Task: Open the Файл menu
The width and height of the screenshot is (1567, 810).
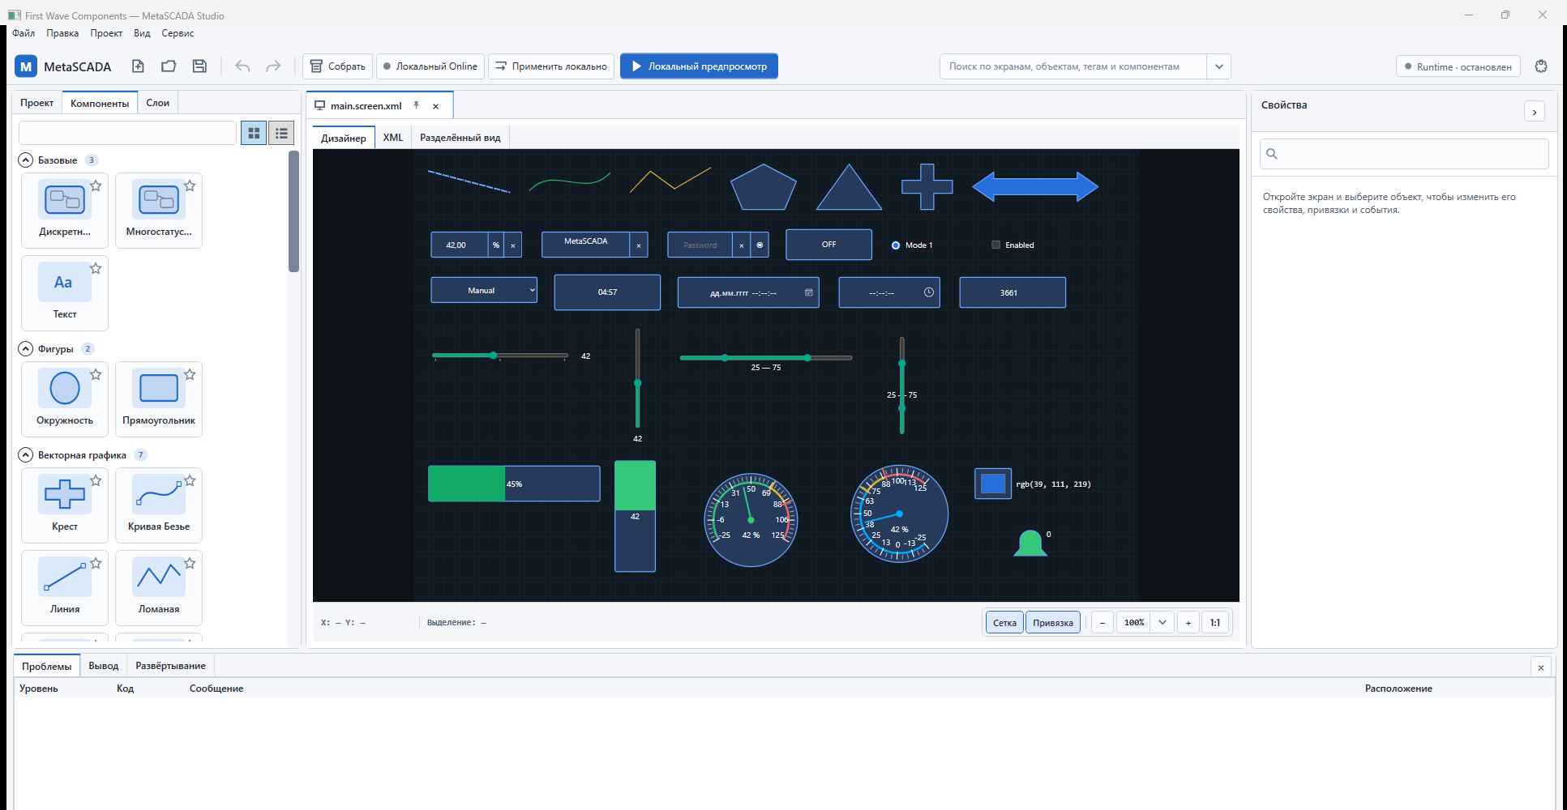Action: click(x=24, y=33)
